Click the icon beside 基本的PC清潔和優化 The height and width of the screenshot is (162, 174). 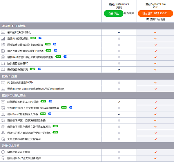coord(3,32)
